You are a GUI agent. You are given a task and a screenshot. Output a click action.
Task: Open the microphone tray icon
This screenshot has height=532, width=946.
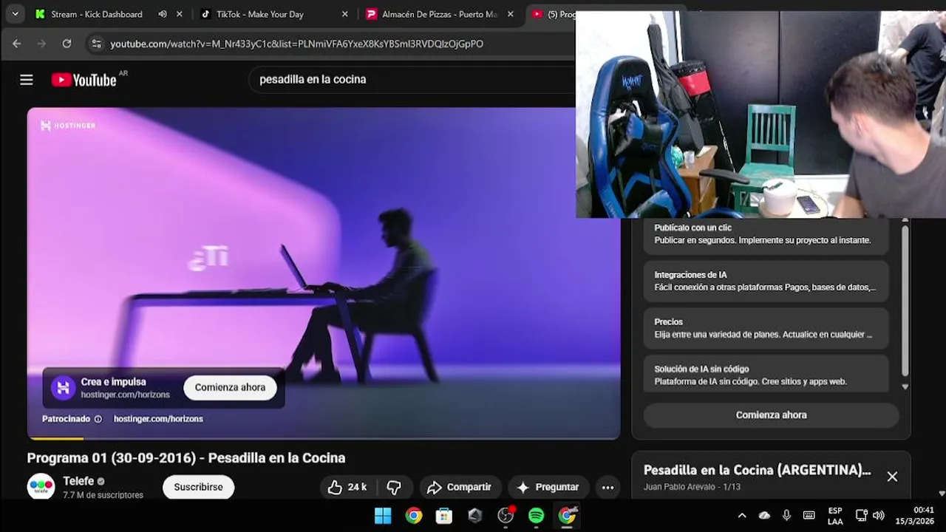coord(786,516)
